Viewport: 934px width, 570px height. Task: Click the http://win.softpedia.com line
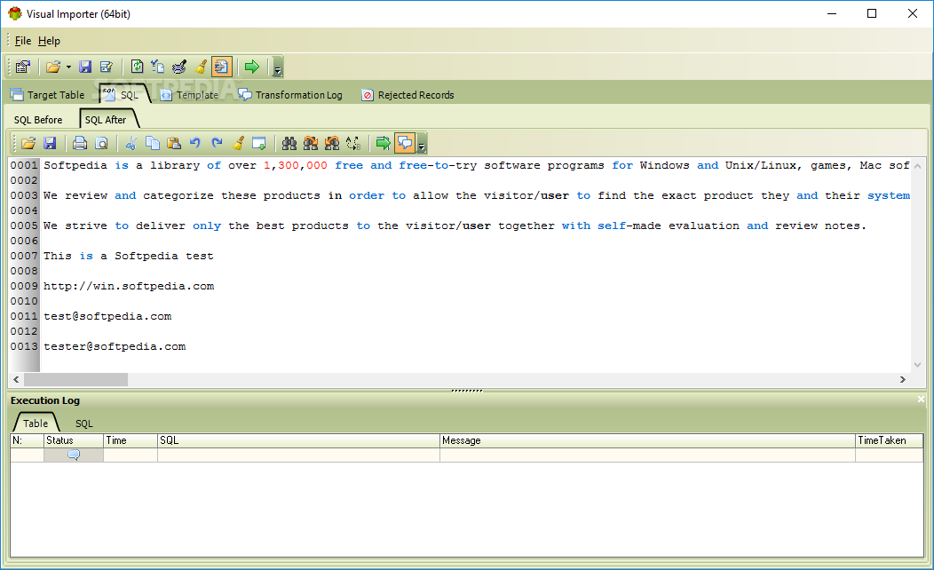click(129, 286)
